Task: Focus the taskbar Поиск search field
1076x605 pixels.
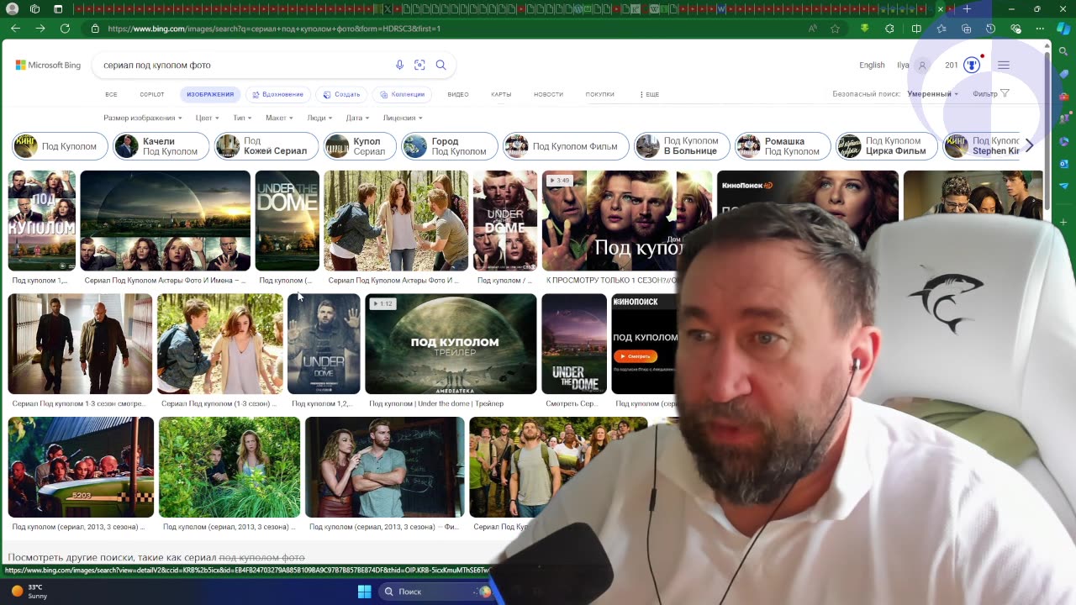Action: (x=435, y=592)
